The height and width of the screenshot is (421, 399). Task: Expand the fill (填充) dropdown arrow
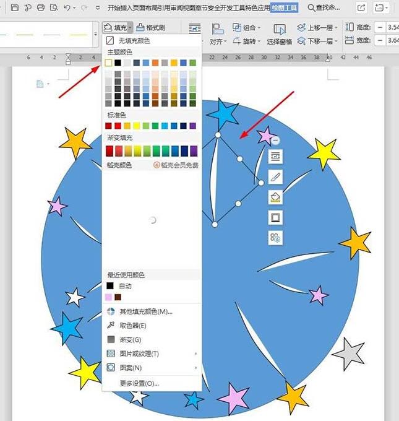(130, 28)
